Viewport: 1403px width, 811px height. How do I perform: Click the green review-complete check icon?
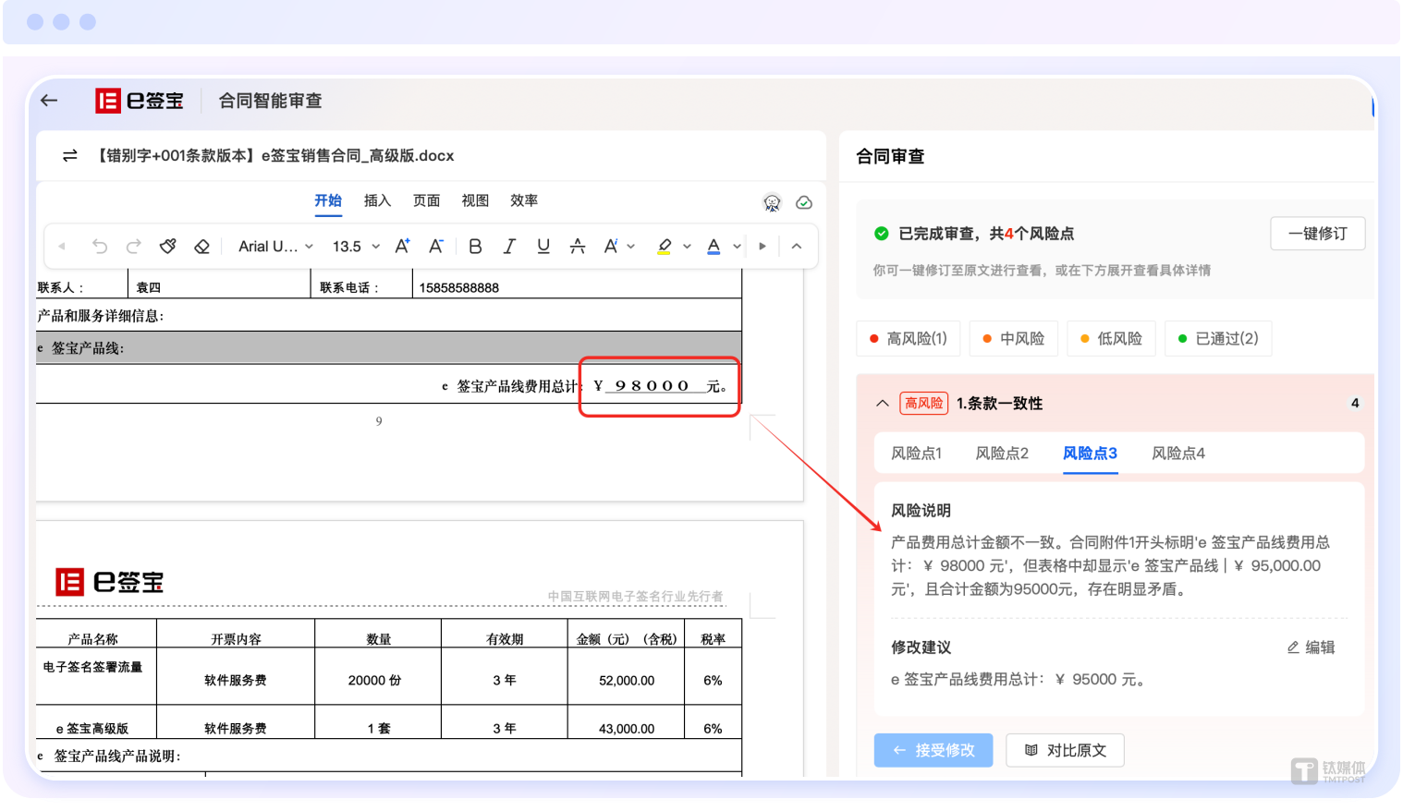coord(882,234)
